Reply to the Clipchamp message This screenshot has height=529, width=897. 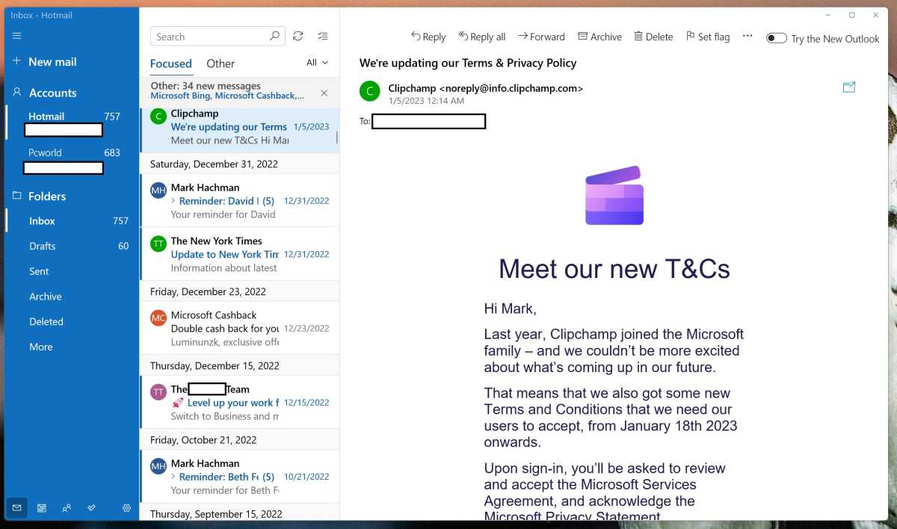pyautogui.click(x=428, y=37)
